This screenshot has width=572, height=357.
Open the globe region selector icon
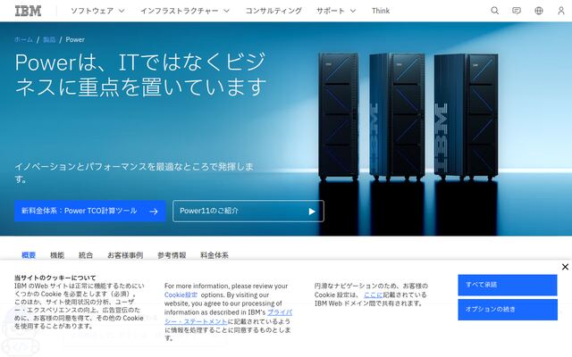[x=539, y=11]
